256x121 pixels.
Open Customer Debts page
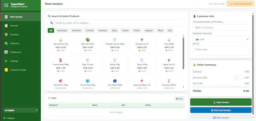[20, 70]
